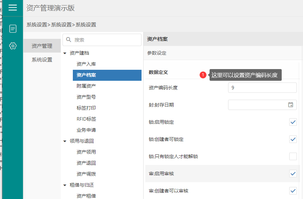This screenshot has height=199, width=303.
Task: Toggle the 审:创建者可以审核 checkbox
Action: pyautogui.click(x=293, y=191)
